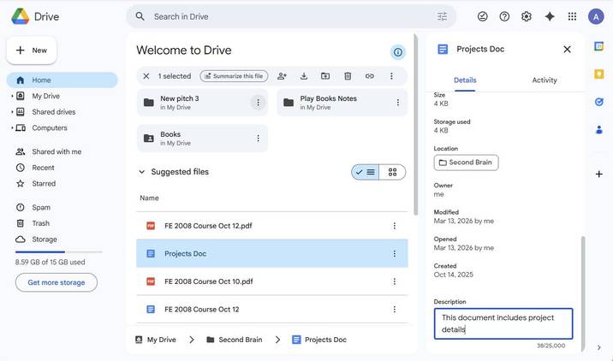This screenshot has width=613, height=361.
Task: Open more actions in selection toolbar
Action: coord(391,76)
